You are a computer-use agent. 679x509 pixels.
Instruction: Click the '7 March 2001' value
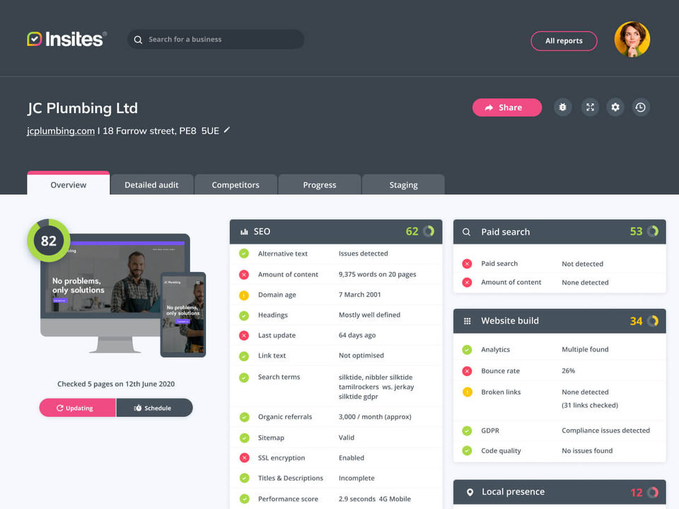359,294
